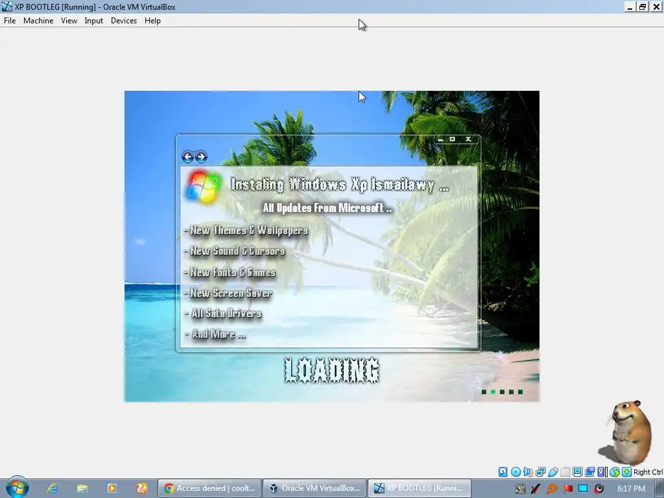
Task: Click the keyboard capture green arrow icon
Action: (627, 472)
